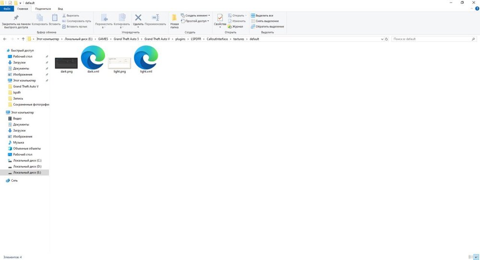
Task: Open Quick Access Toolbar customize dropdown
Action: [21, 3]
